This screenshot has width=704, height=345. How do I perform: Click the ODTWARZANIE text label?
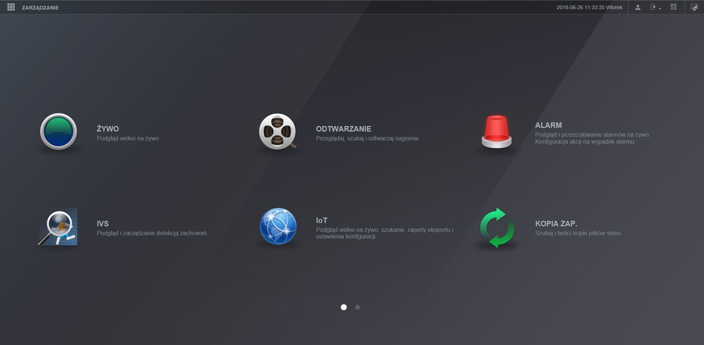tap(343, 129)
